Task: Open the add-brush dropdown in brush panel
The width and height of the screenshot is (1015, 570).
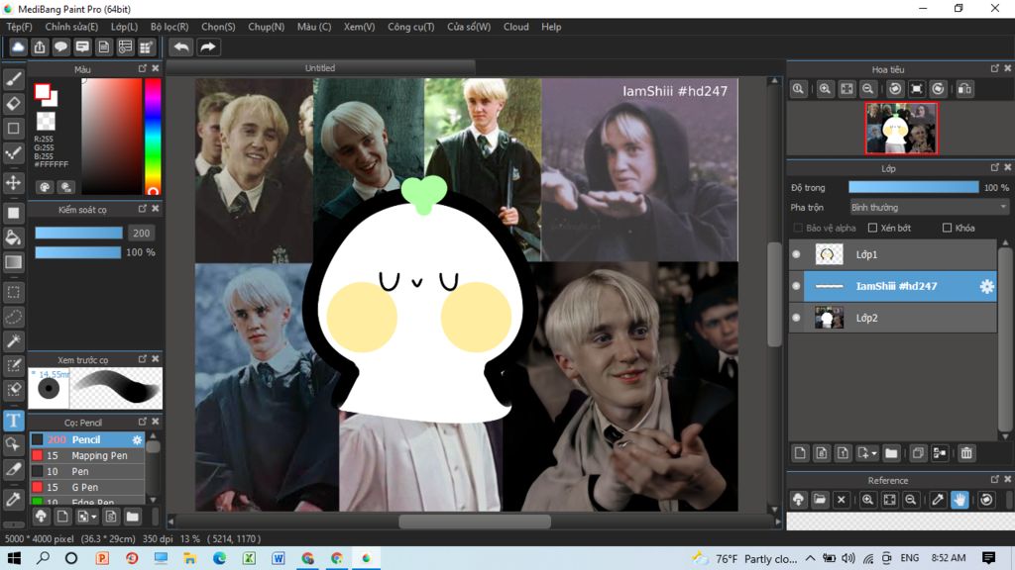Action: point(94,517)
